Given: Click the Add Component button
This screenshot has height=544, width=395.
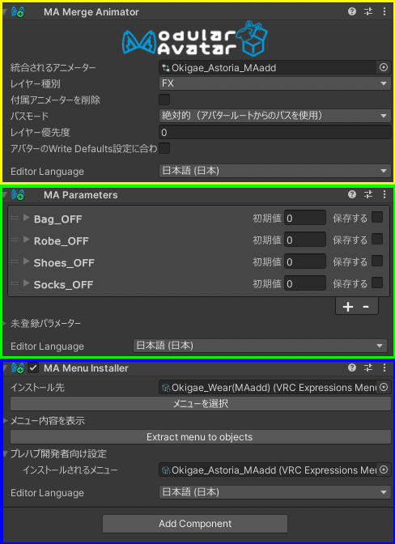Looking at the screenshot, I should coord(195,524).
